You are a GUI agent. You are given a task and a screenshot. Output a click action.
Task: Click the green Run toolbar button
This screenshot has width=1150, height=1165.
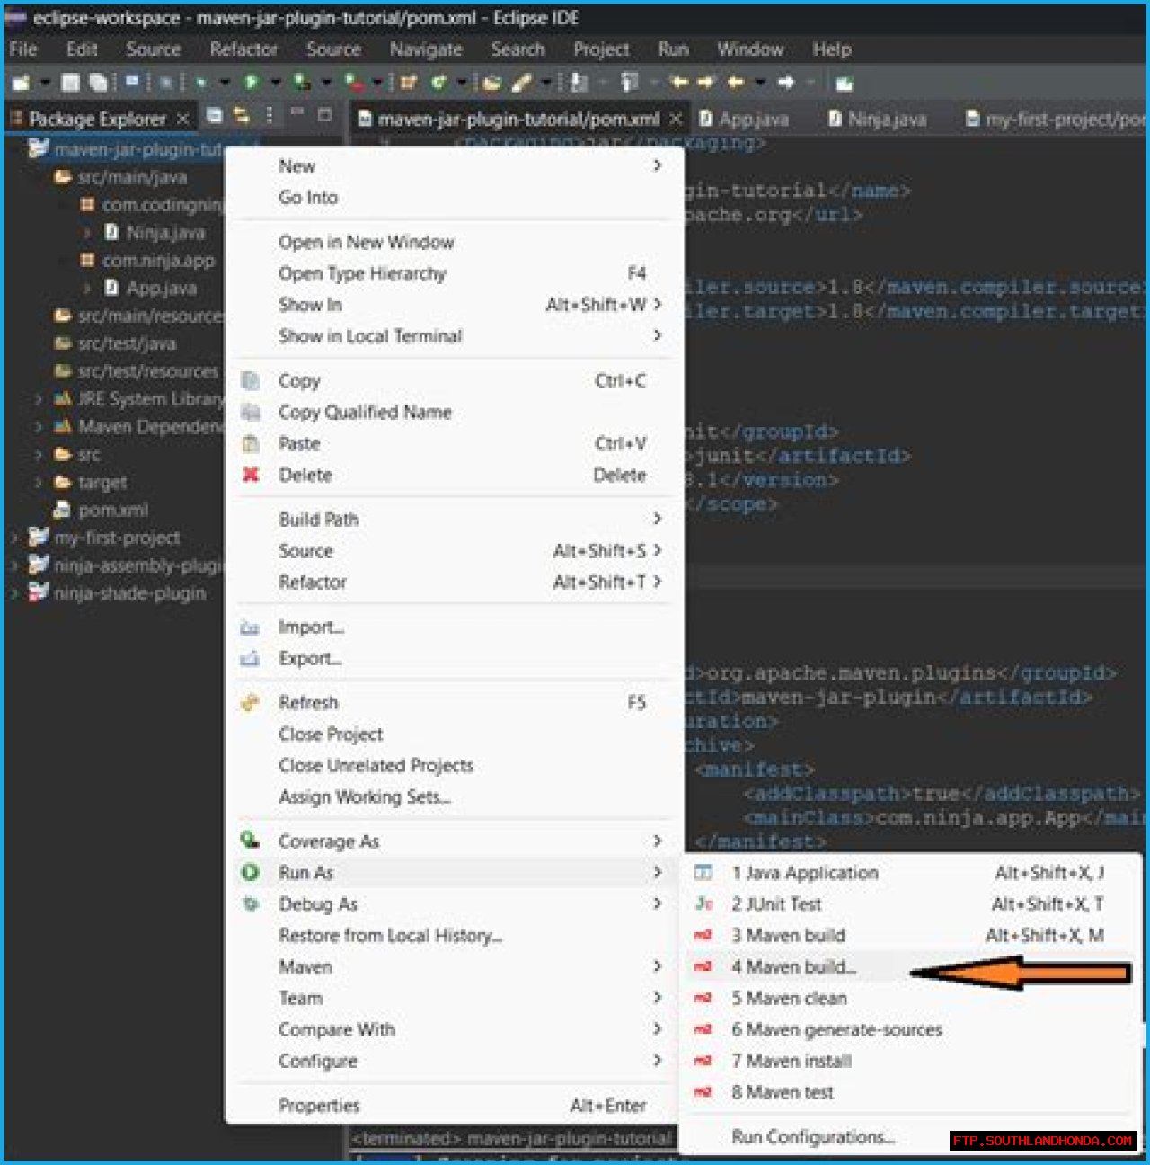click(252, 83)
